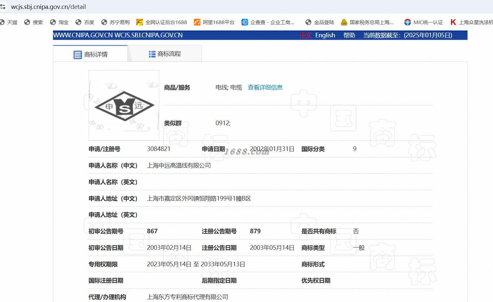Select date 2003年02月14日

click(x=169, y=247)
